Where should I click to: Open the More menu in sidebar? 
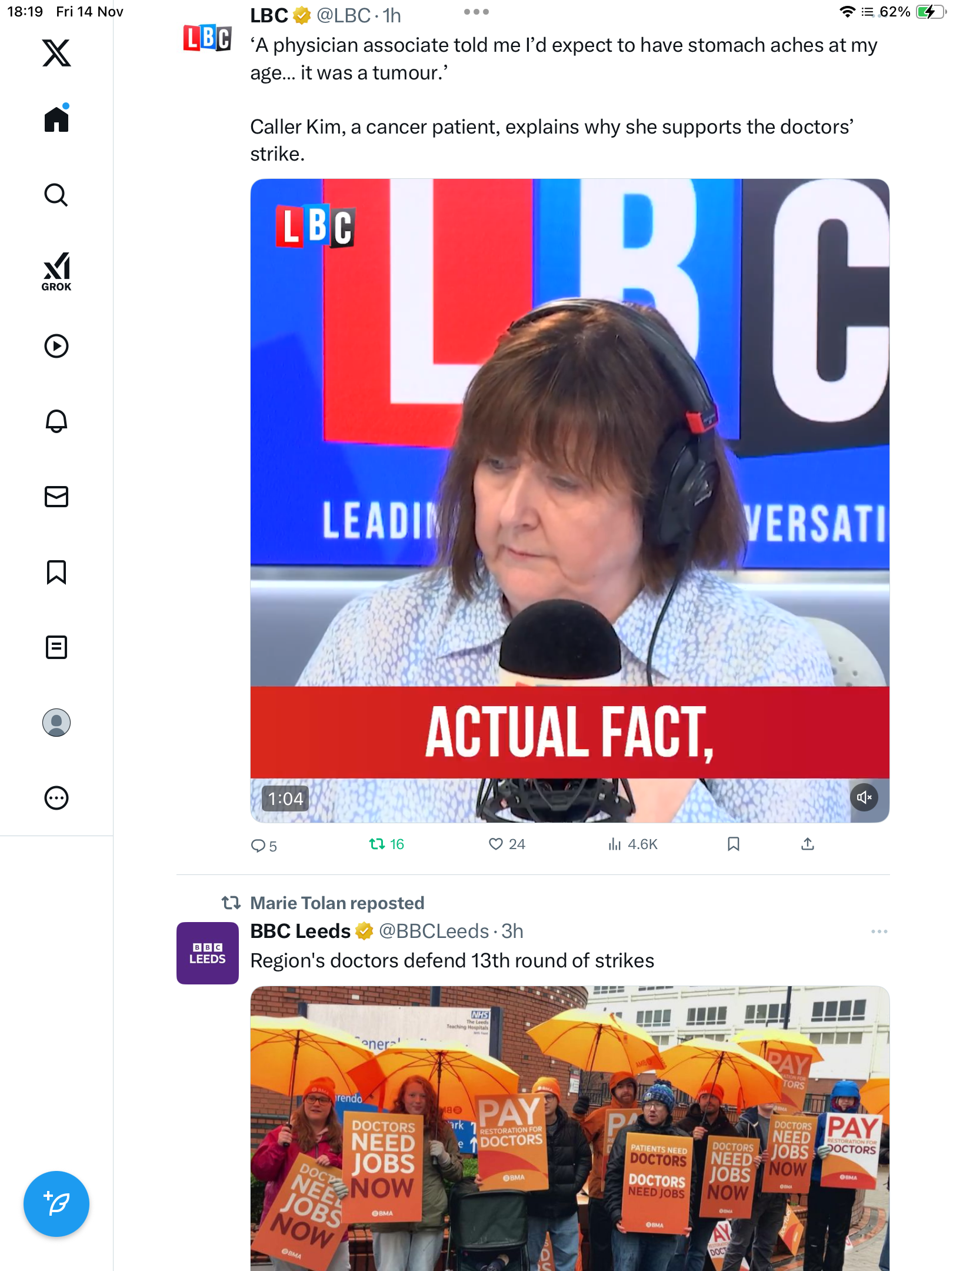56,798
